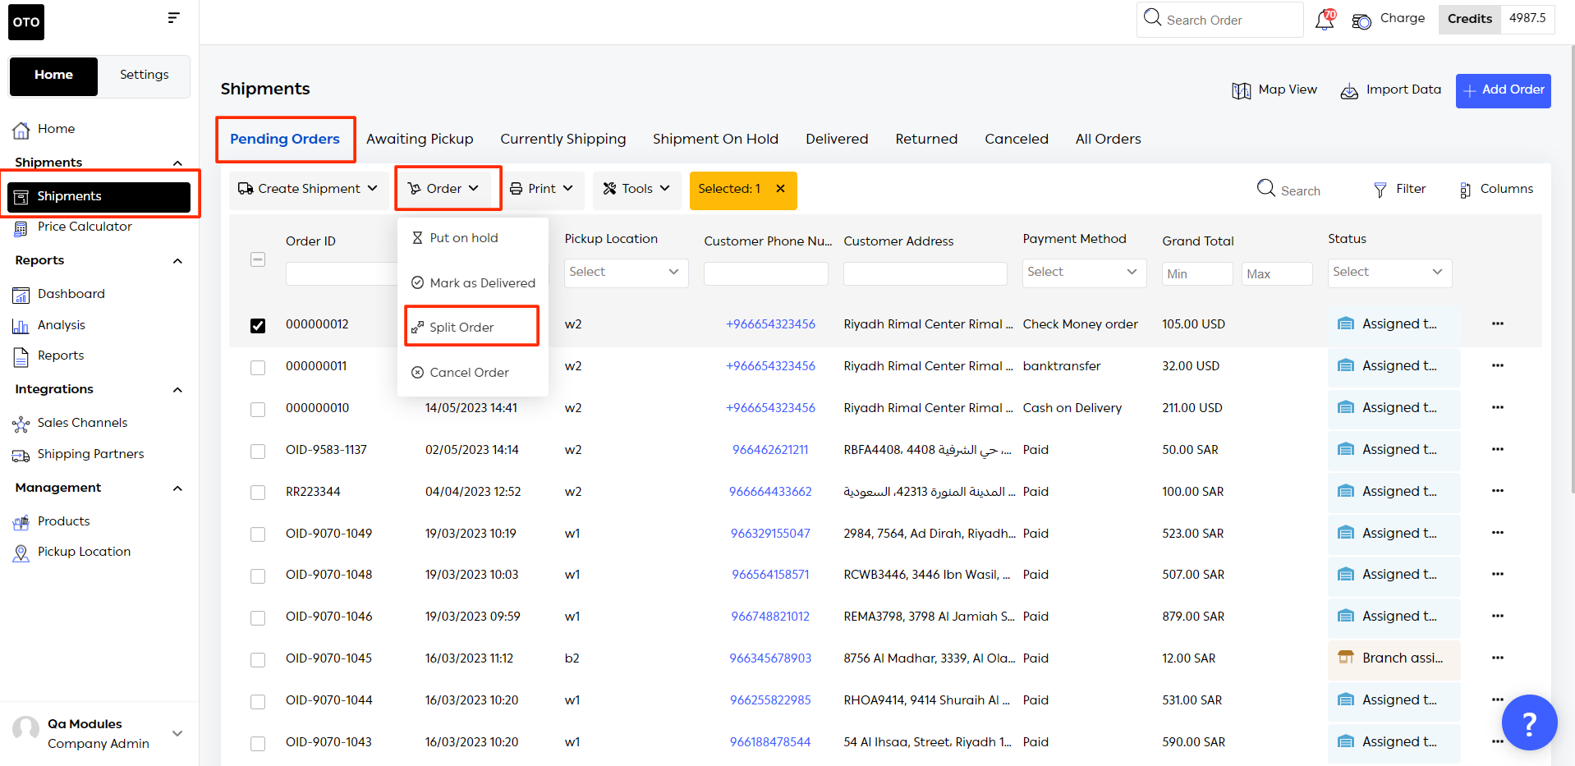
Task: Select checkbox for OID-9070-1048
Action: click(258, 576)
